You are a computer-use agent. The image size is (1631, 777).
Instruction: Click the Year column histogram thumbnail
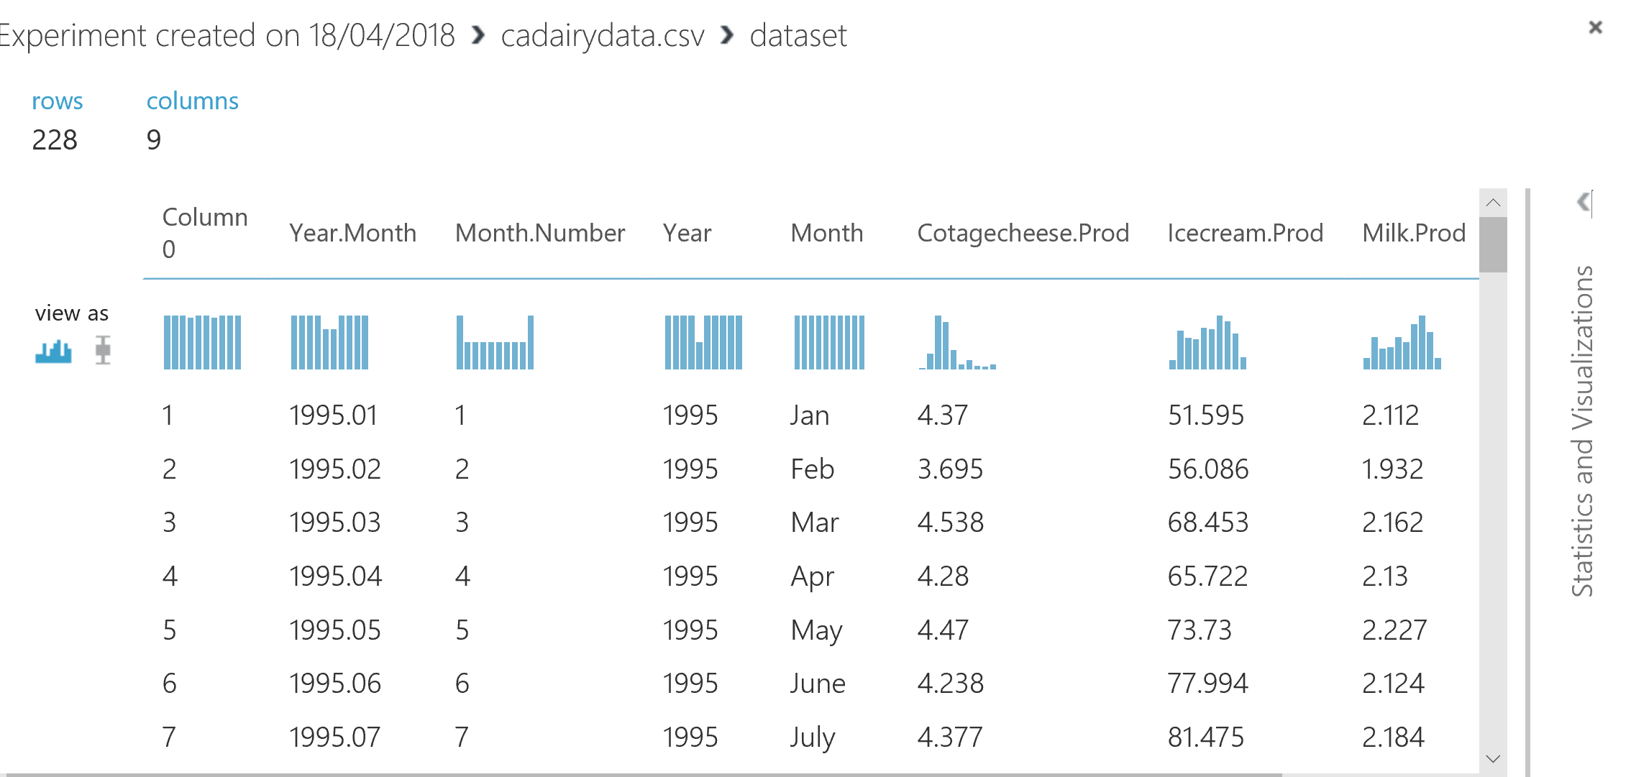click(703, 342)
